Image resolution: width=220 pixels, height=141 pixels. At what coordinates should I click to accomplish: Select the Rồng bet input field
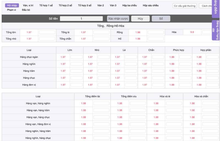156,32
